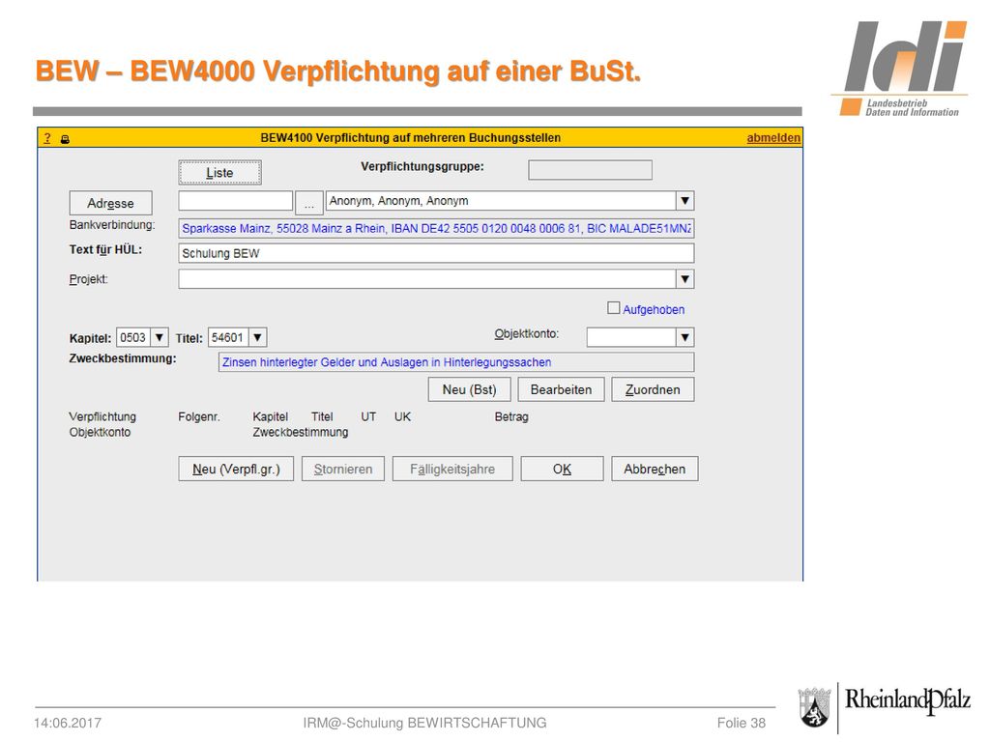Click the Verpflichtungsgruppe field

[x=590, y=170]
